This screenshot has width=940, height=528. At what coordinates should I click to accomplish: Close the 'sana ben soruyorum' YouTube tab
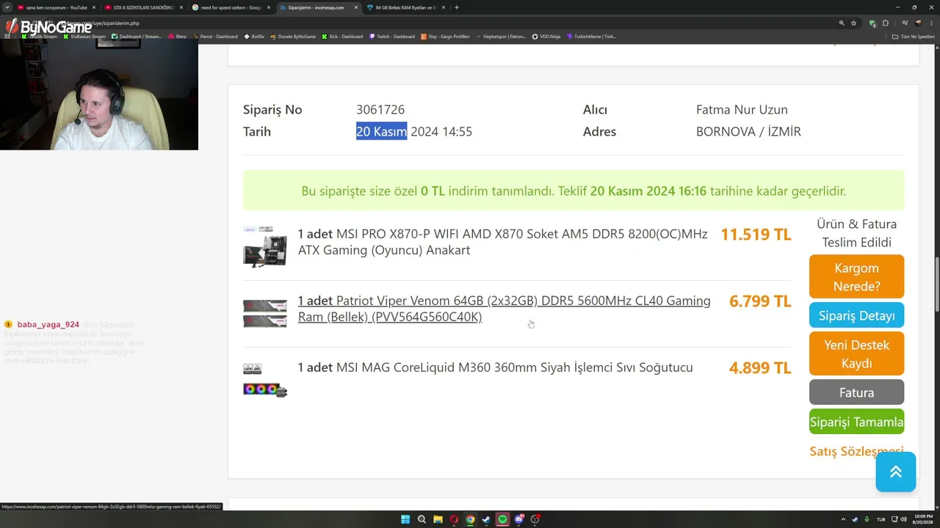94,7
